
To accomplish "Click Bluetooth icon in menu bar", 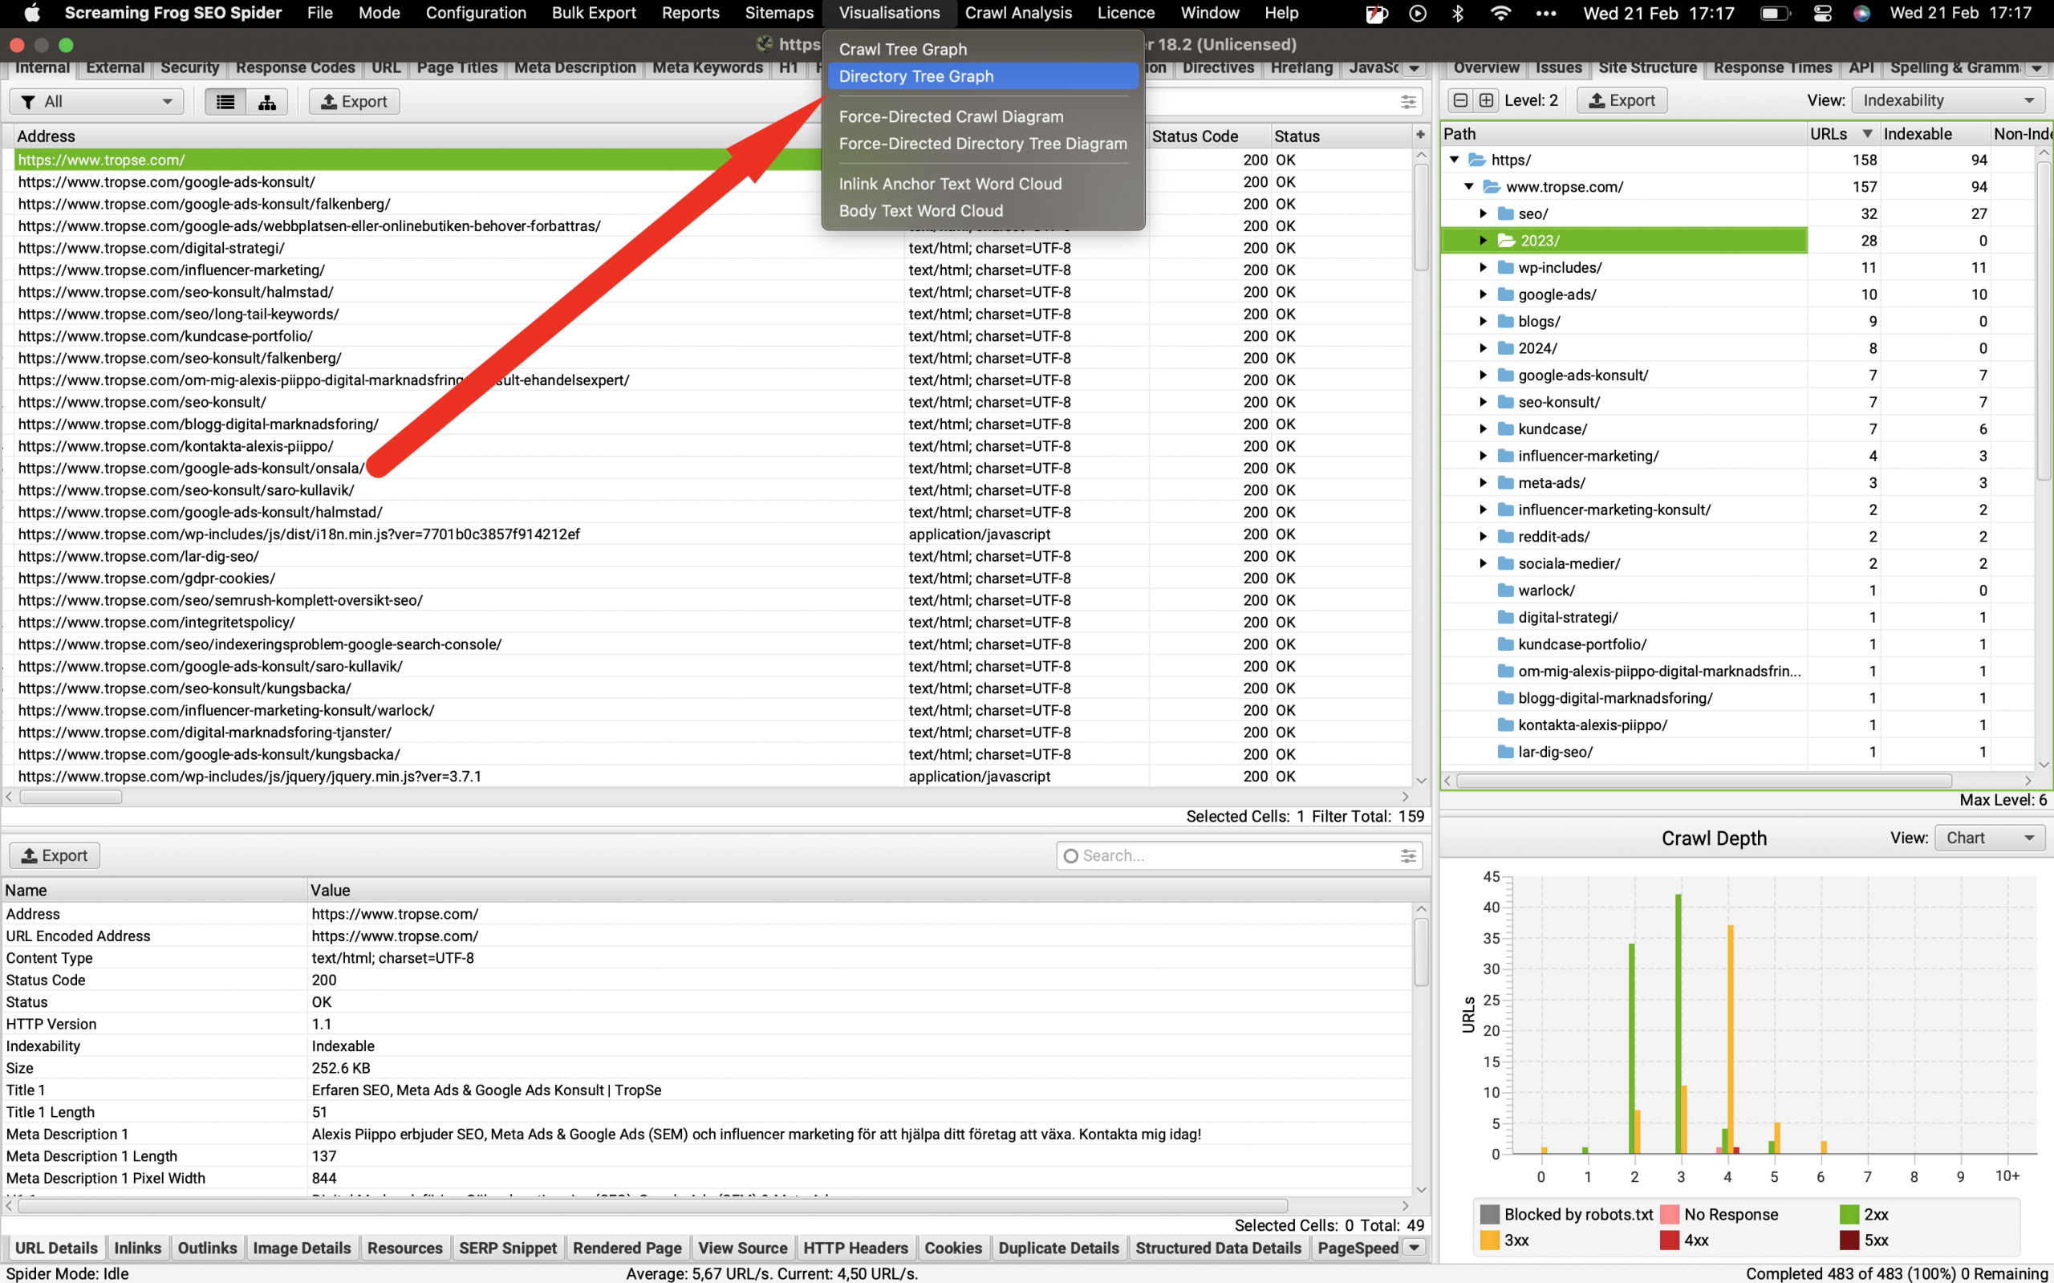I will (x=1458, y=13).
